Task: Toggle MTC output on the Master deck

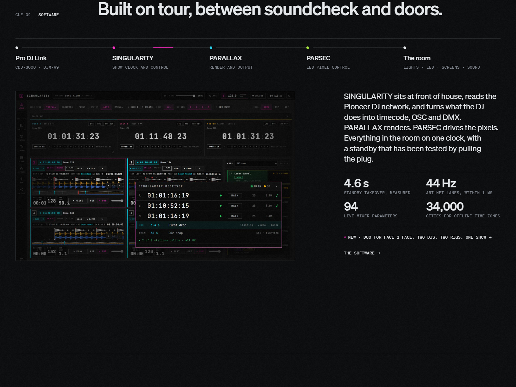Action: coord(274,124)
